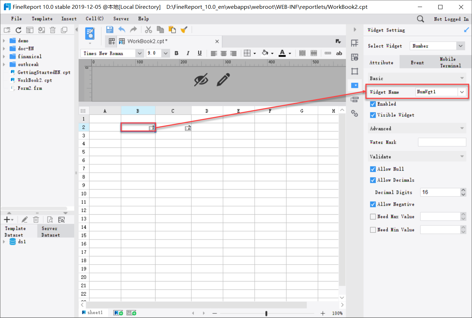Uncheck Allow Decimals in Validate section

[x=373, y=180]
